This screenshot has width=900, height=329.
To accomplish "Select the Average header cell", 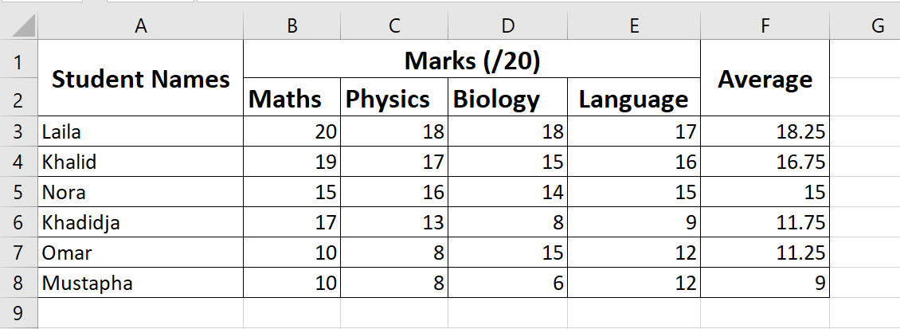I will 765,79.
